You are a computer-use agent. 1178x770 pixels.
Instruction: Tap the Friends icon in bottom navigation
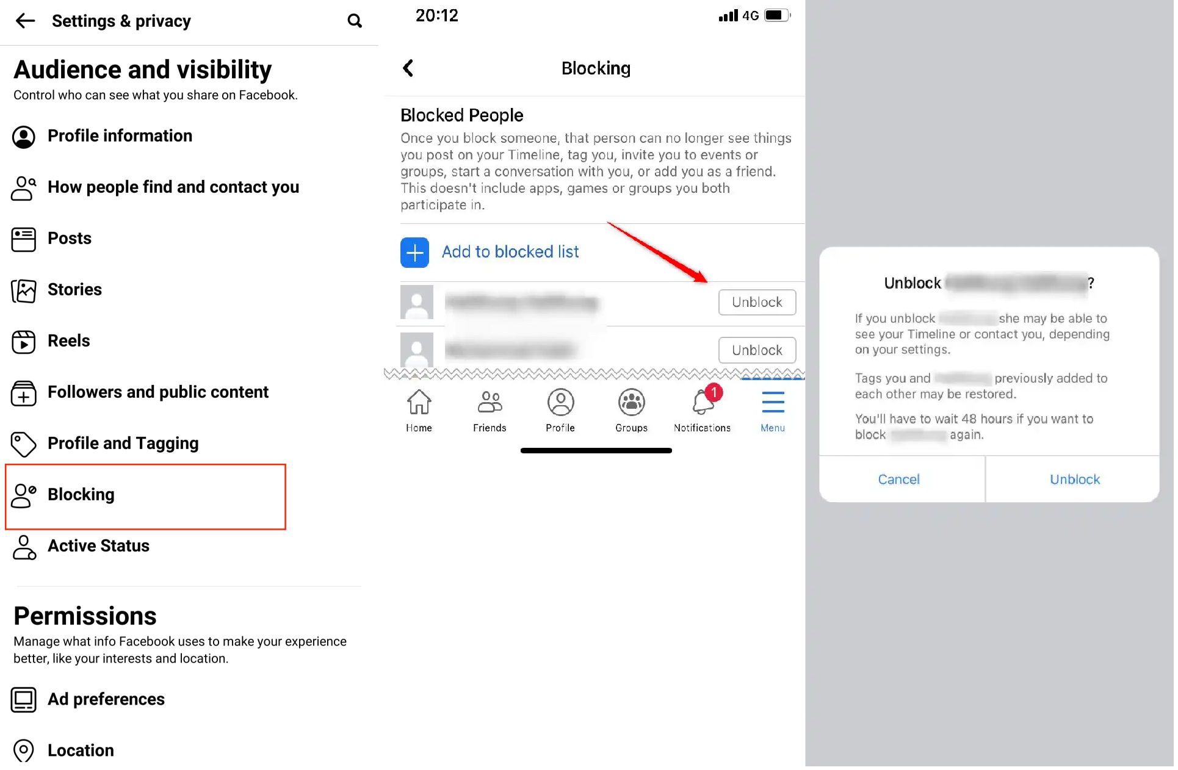489,411
